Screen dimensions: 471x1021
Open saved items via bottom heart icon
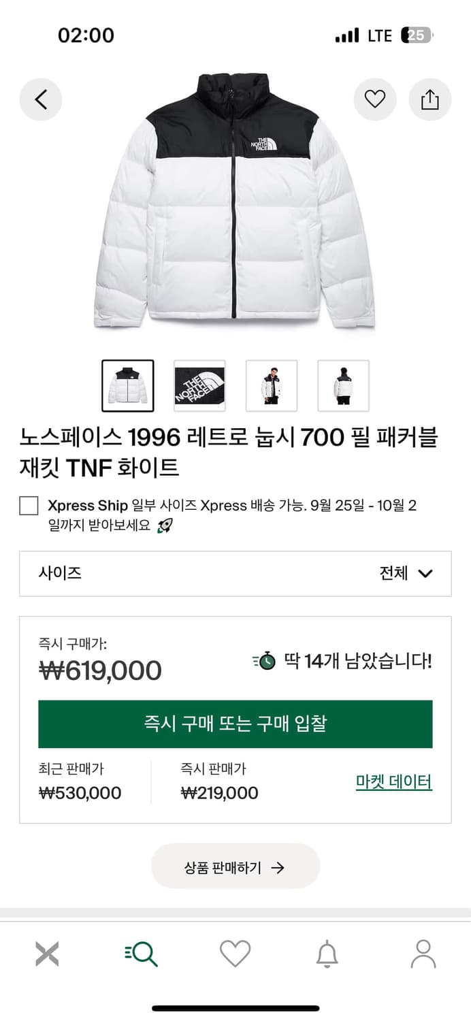(x=235, y=953)
